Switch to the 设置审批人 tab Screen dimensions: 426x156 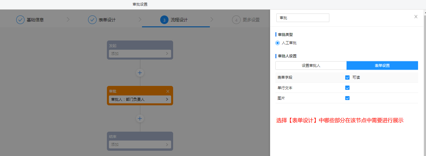pyautogui.click(x=311, y=65)
